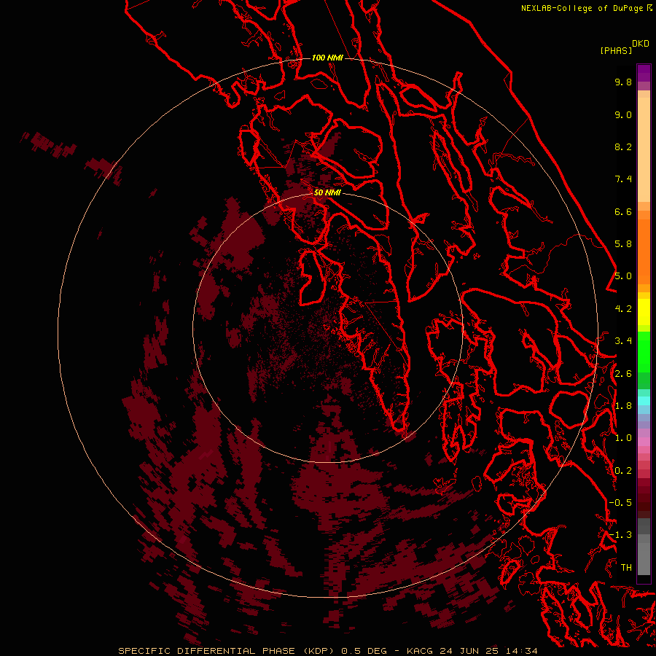Click the TH threshold label
656x656 pixels.
(x=626, y=568)
